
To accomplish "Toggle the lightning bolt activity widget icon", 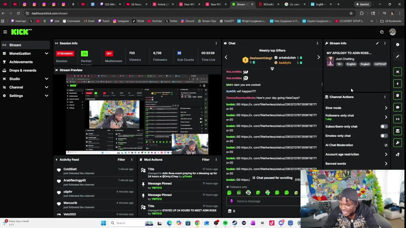I will [x=397, y=84].
